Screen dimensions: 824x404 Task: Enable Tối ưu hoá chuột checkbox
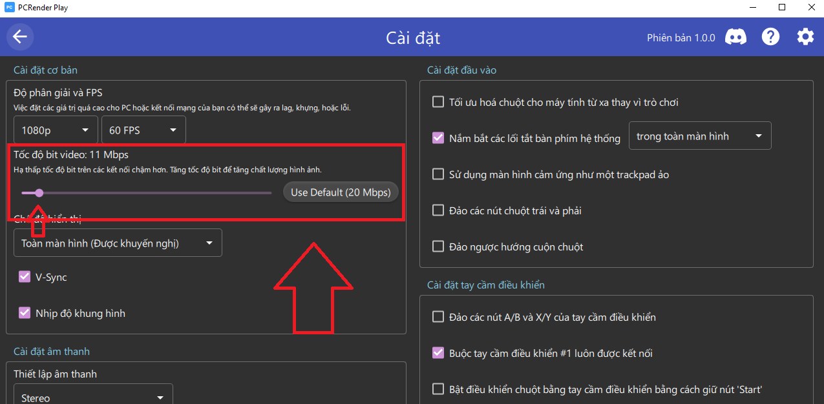[438, 102]
